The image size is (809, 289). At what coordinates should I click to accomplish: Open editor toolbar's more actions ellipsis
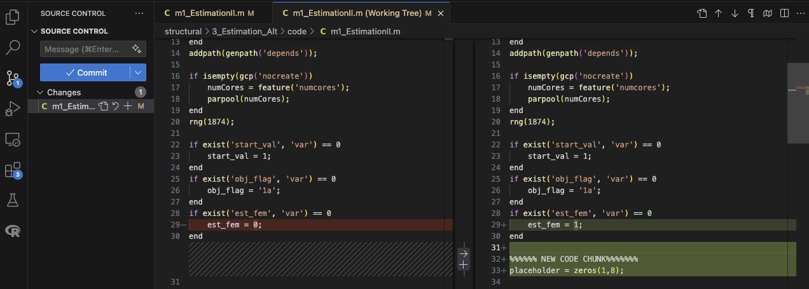pyautogui.click(x=800, y=13)
